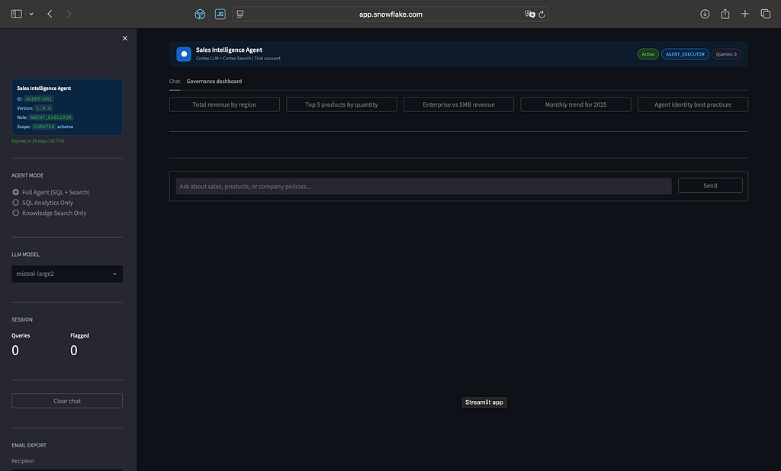The width and height of the screenshot is (781, 471).
Task: Click the Send button
Action: [x=710, y=186]
